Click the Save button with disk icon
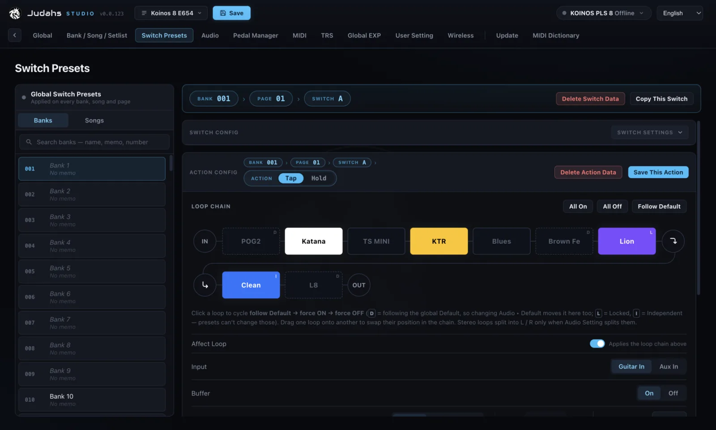Image resolution: width=716 pixels, height=430 pixels. pyautogui.click(x=231, y=13)
